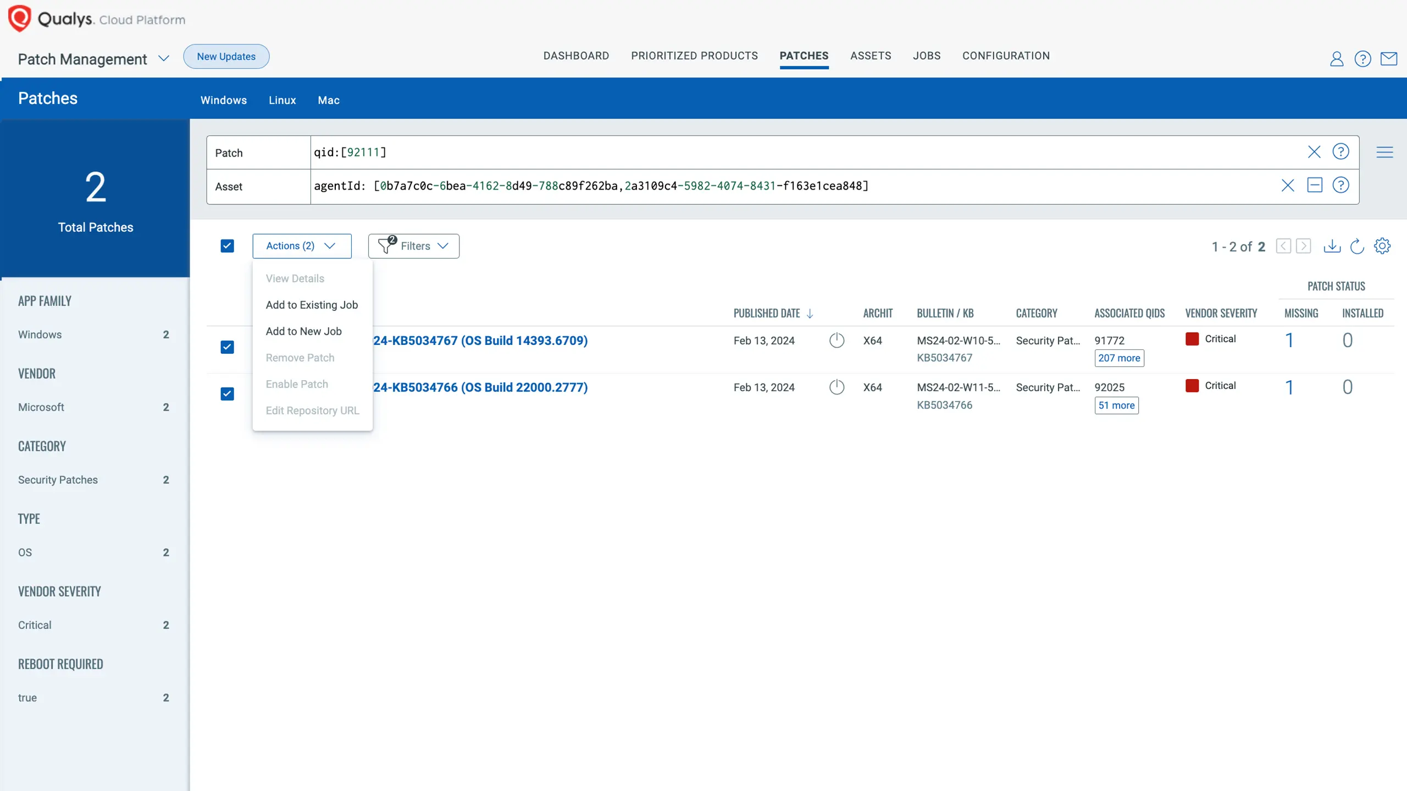Click the filter funnel icon
The image size is (1407, 791).
(x=386, y=245)
